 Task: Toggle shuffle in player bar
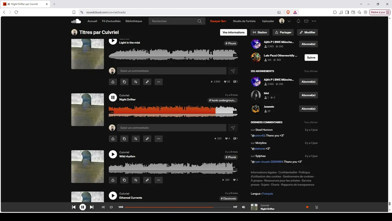tap(103, 207)
